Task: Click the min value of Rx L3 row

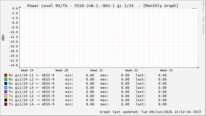Action: (x=90, y=83)
